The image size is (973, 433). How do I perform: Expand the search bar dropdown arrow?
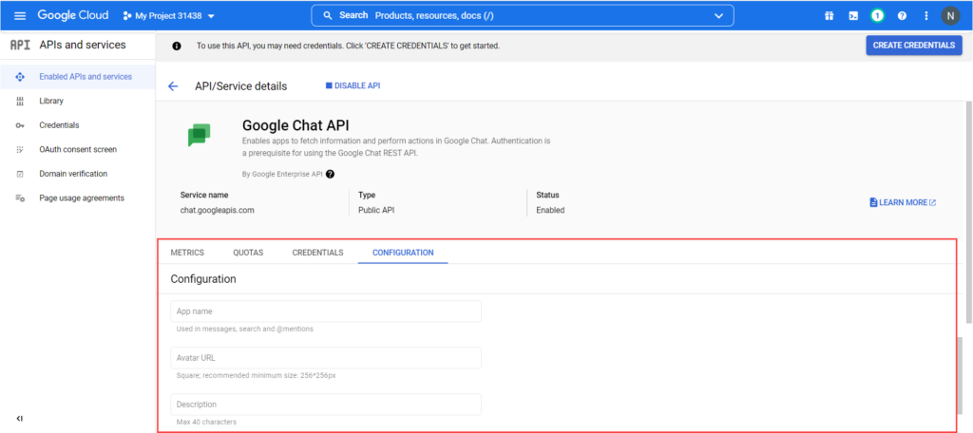(x=717, y=16)
